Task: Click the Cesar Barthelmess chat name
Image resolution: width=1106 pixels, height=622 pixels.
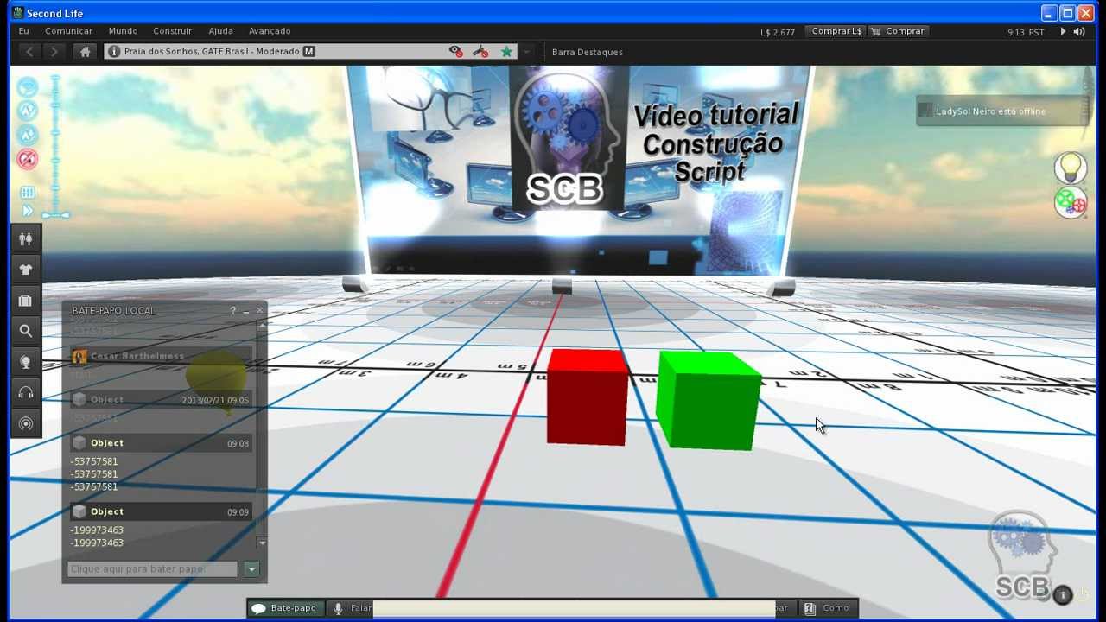Action: [137, 356]
